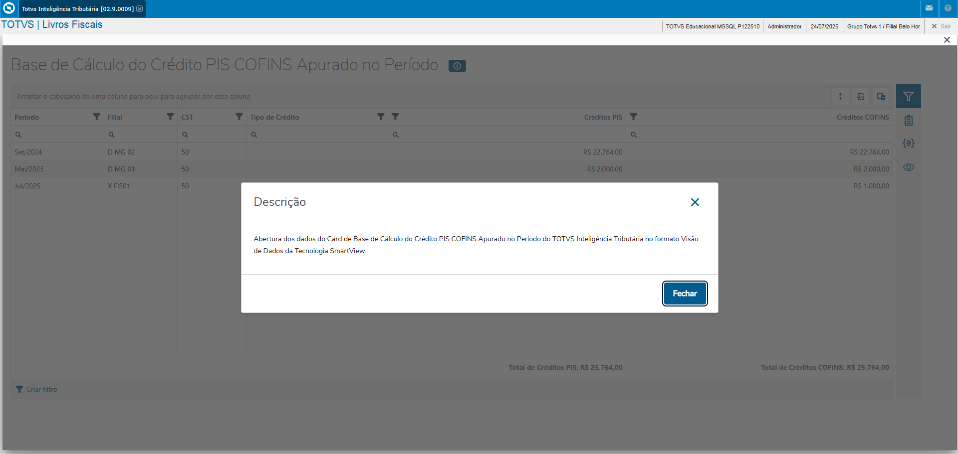958x454 pixels.
Task: Open the mail icon in the top bar
Action: coord(929,8)
